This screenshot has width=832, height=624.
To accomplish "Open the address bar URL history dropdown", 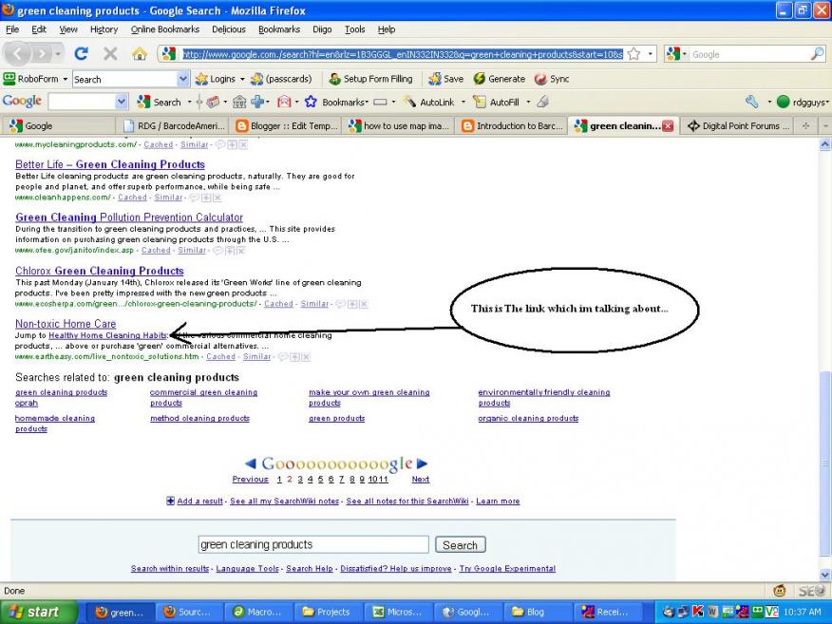I will click(x=650, y=53).
